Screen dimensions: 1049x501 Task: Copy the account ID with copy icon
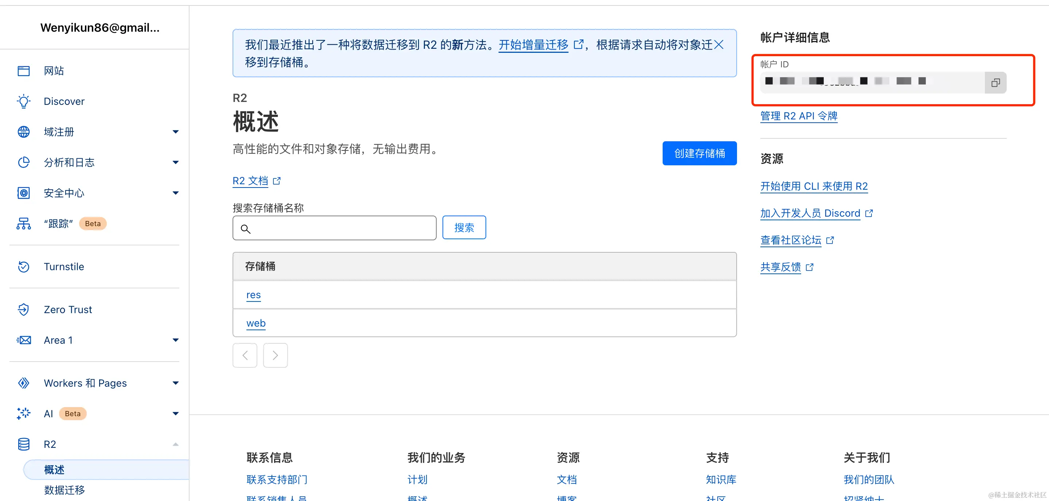[995, 83]
